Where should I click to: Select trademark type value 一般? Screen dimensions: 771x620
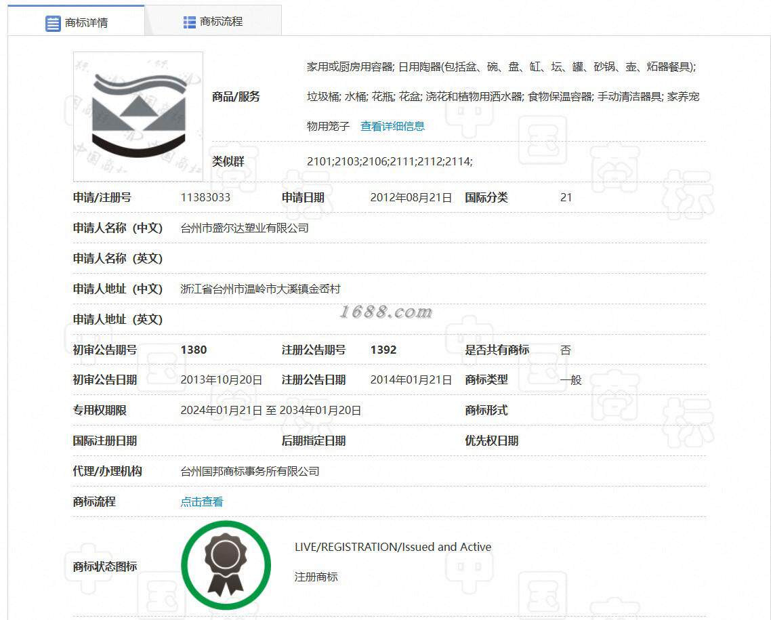[x=571, y=380]
